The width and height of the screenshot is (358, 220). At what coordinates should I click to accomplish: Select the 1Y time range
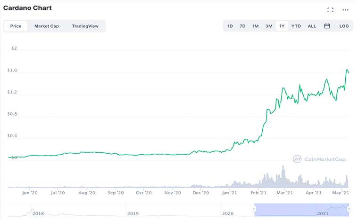click(282, 26)
